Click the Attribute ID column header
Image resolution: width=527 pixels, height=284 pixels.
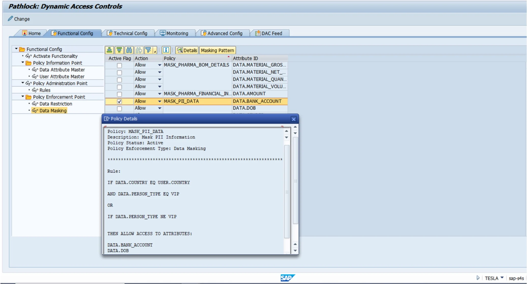click(x=260, y=58)
